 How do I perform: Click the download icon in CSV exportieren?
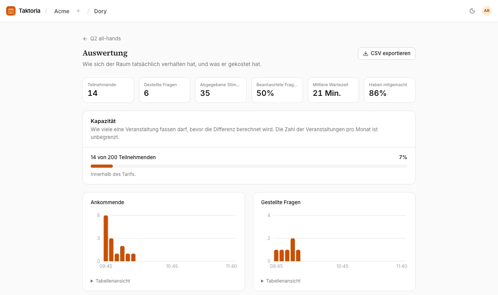pyautogui.click(x=366, y=54)
